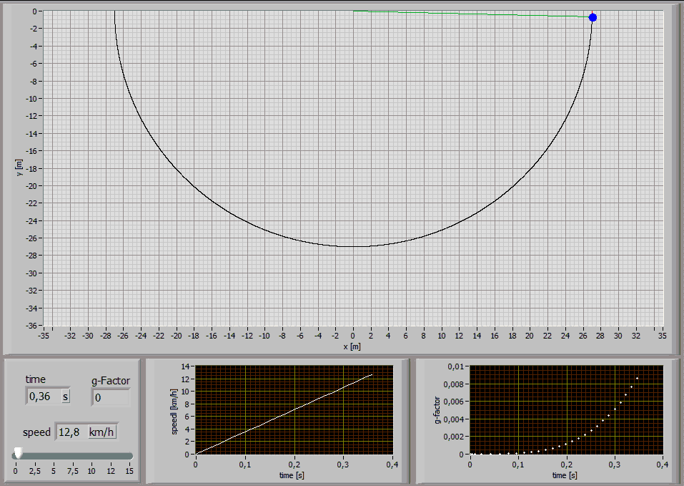
Task: Click the speed slider white handle
Action: (19, 453)
